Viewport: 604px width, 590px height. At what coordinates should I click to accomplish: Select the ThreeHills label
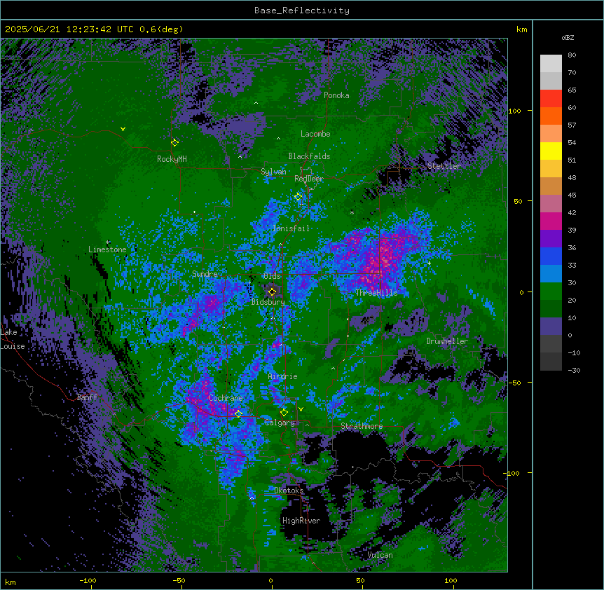376,293
